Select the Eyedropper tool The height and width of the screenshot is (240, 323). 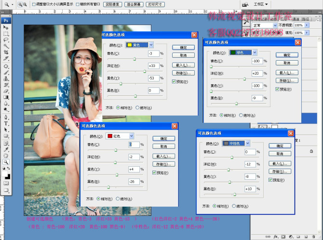tap(6, 149)
